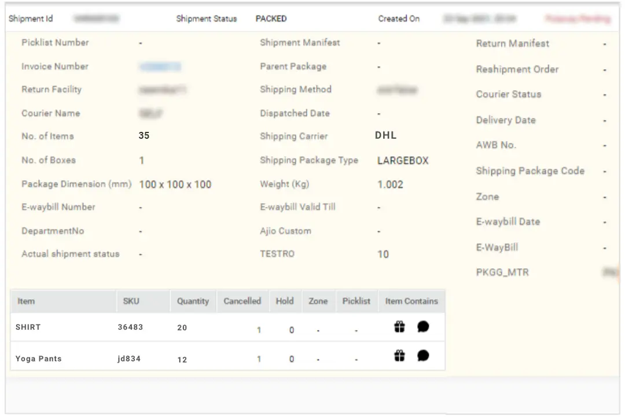This screenshot has height=417, width=625.
Task: Click the Reshipment Order label
Action: (x=517, y=69)
